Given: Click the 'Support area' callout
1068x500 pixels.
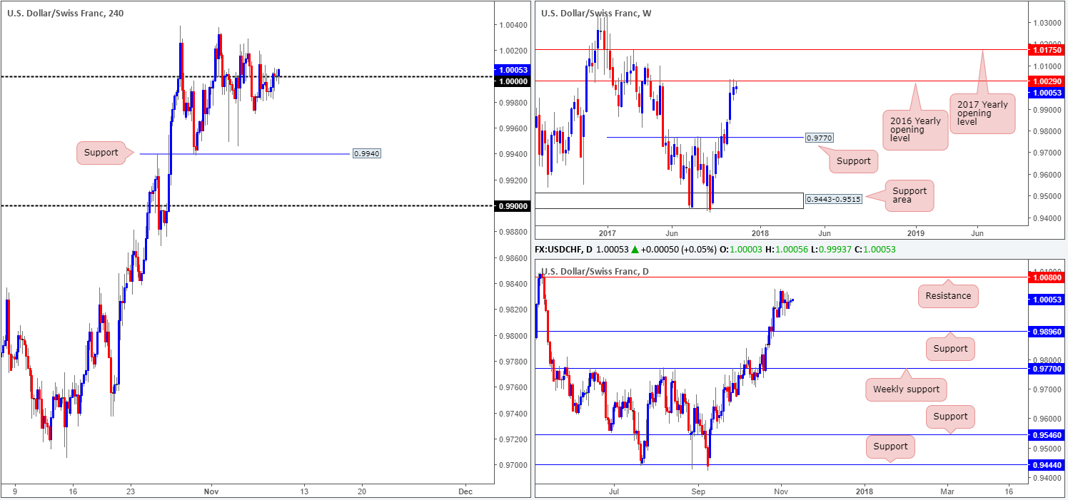Looking at the screenshot, I should click(x=909, y=195).
